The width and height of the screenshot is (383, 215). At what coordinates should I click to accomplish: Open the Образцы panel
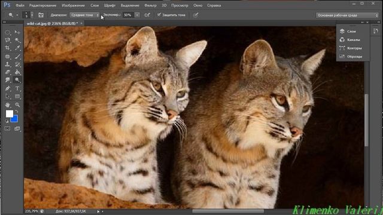[x=351, y=57]
